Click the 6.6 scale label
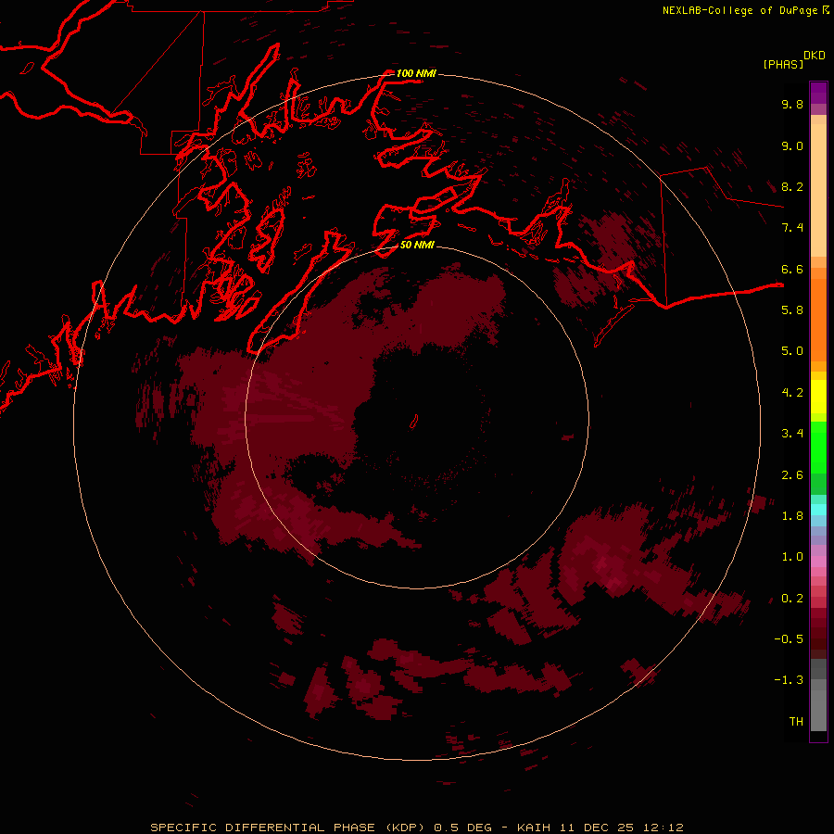 point(792,269)
